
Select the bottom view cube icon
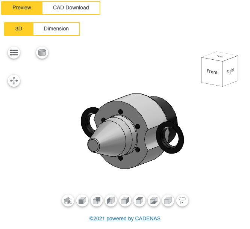coord(154,200)
